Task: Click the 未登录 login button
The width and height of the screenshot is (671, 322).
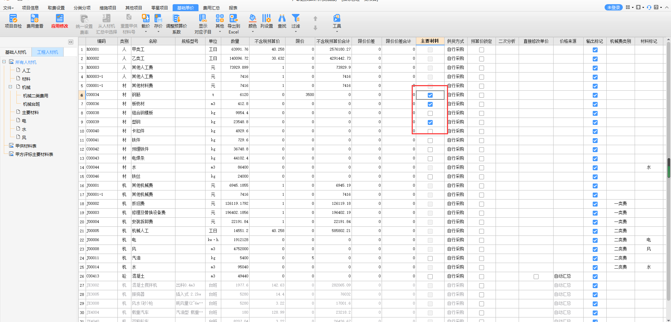Action: click(613, 7)
